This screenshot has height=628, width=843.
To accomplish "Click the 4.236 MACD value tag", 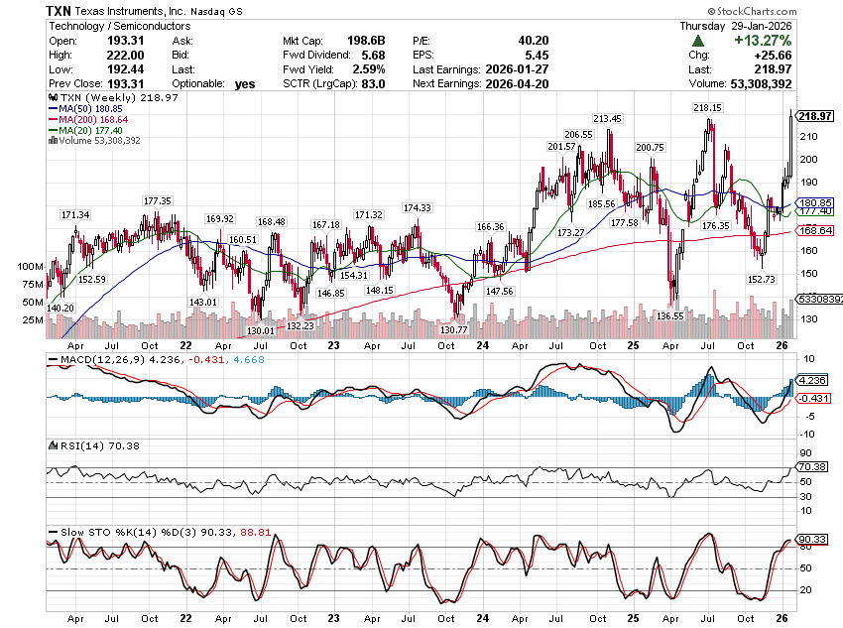I will [813, 379].
